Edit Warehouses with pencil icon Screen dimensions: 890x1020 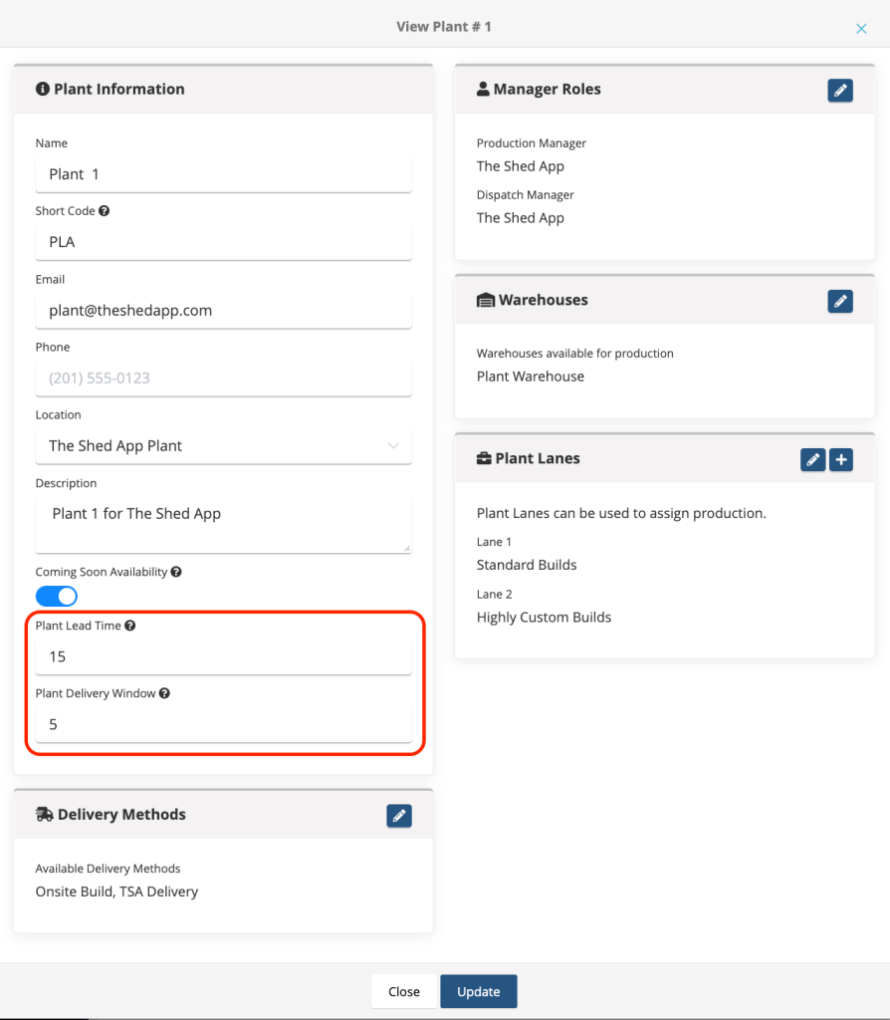pyautogui.click(x=840, y=301)
